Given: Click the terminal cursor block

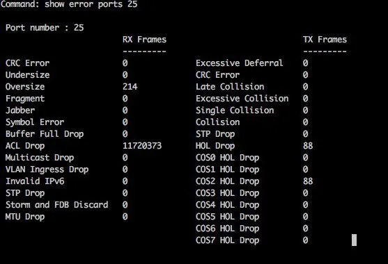Looking at the screenshot, I should 354,240.
